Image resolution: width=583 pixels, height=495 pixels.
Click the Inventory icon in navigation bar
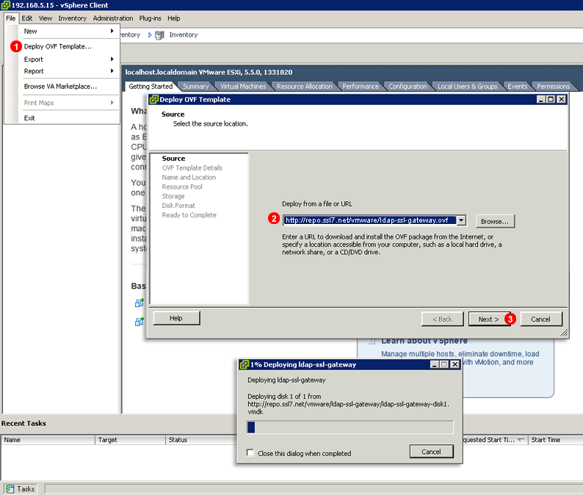point(159,35)
